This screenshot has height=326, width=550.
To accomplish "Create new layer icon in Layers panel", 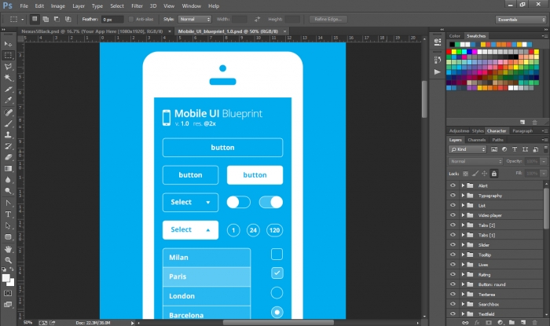I will [523, 323].
